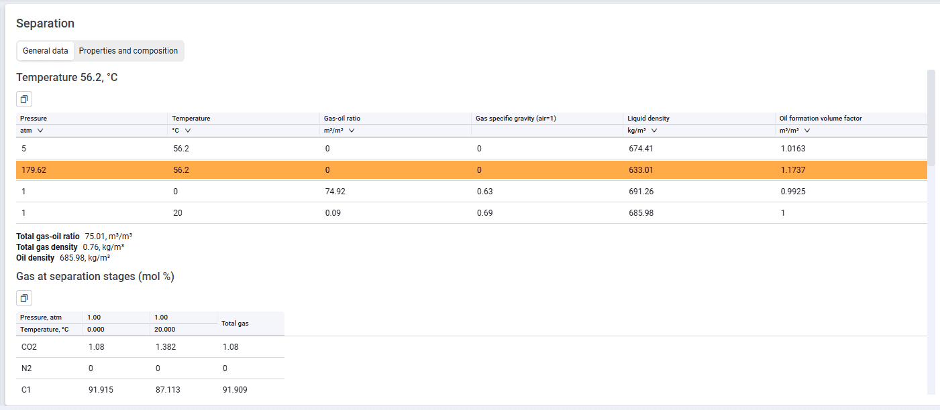Screen dimensions: 940x410
Task: Click the 674.41 liquid density value
Action: (641, 149)
